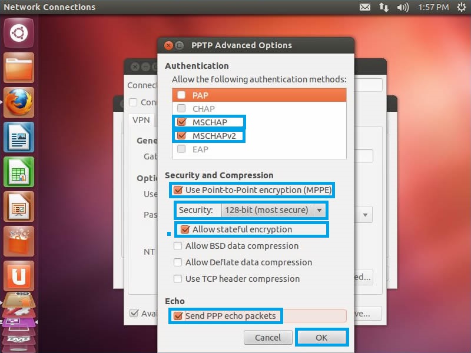471x353 pixels.
Task: Toggle Allow stateful encryption checkbox
Action: [185, 229]
